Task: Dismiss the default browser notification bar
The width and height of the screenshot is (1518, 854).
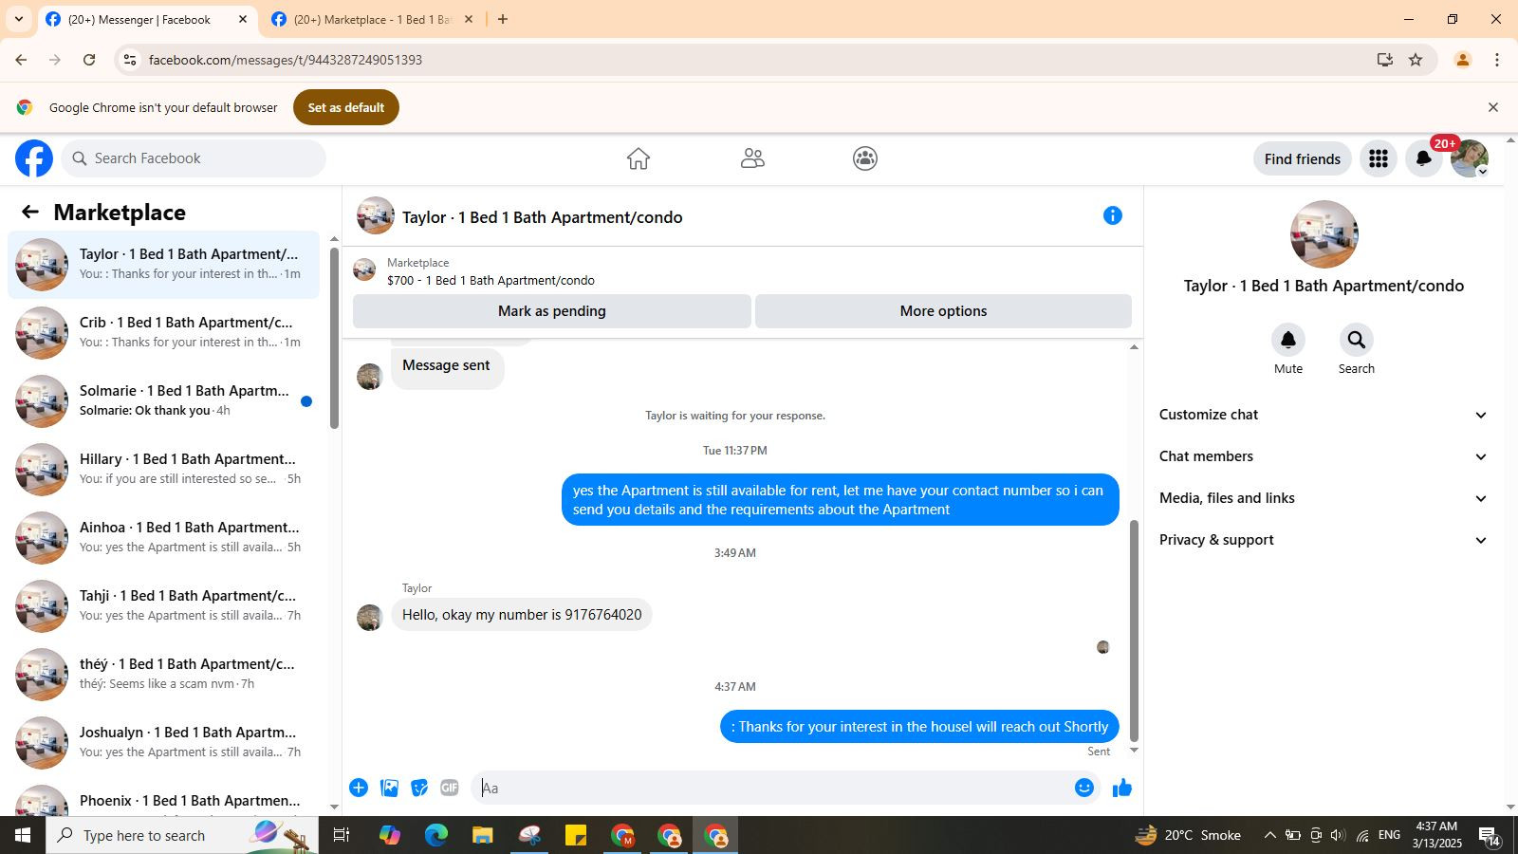Action: [x=1492, y=107]
